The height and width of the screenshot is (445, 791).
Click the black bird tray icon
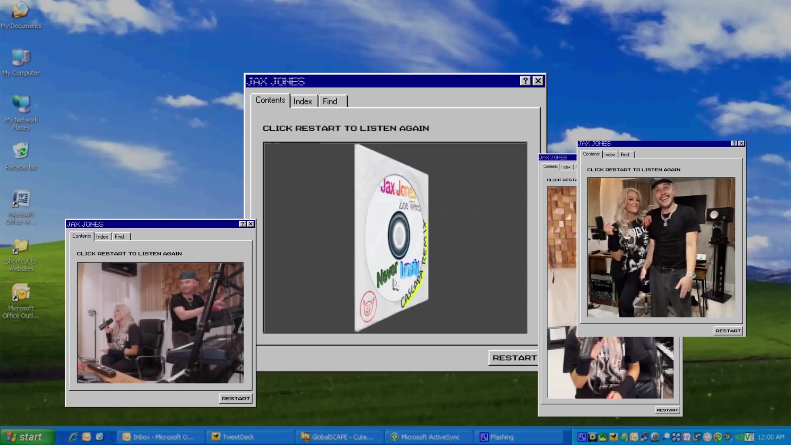coord(613,437)
